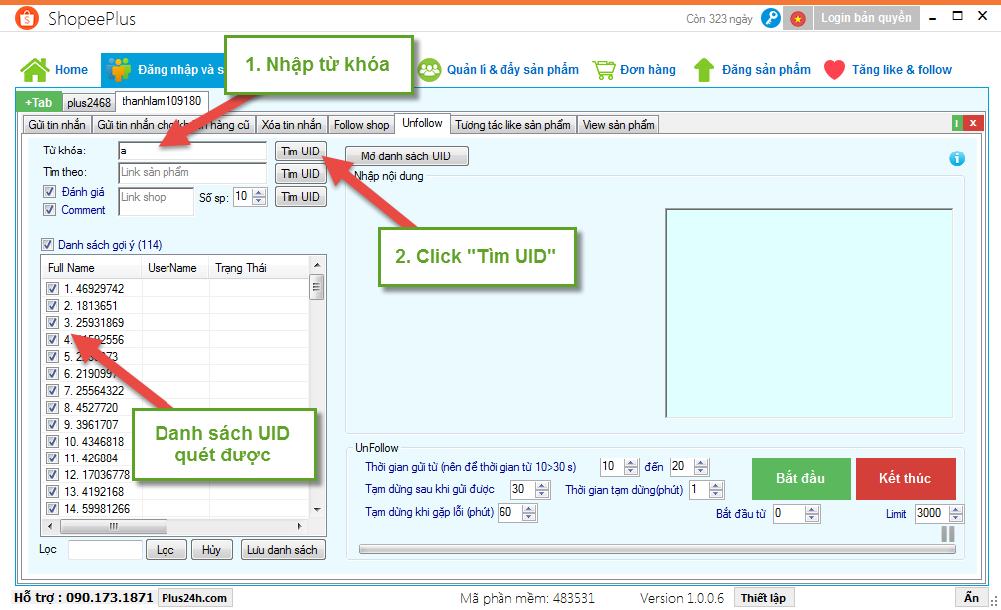Screen dimensions: 1001x610
Task: Toggle the Danh sách gợi ý checkbox
Action: (47, 245)
